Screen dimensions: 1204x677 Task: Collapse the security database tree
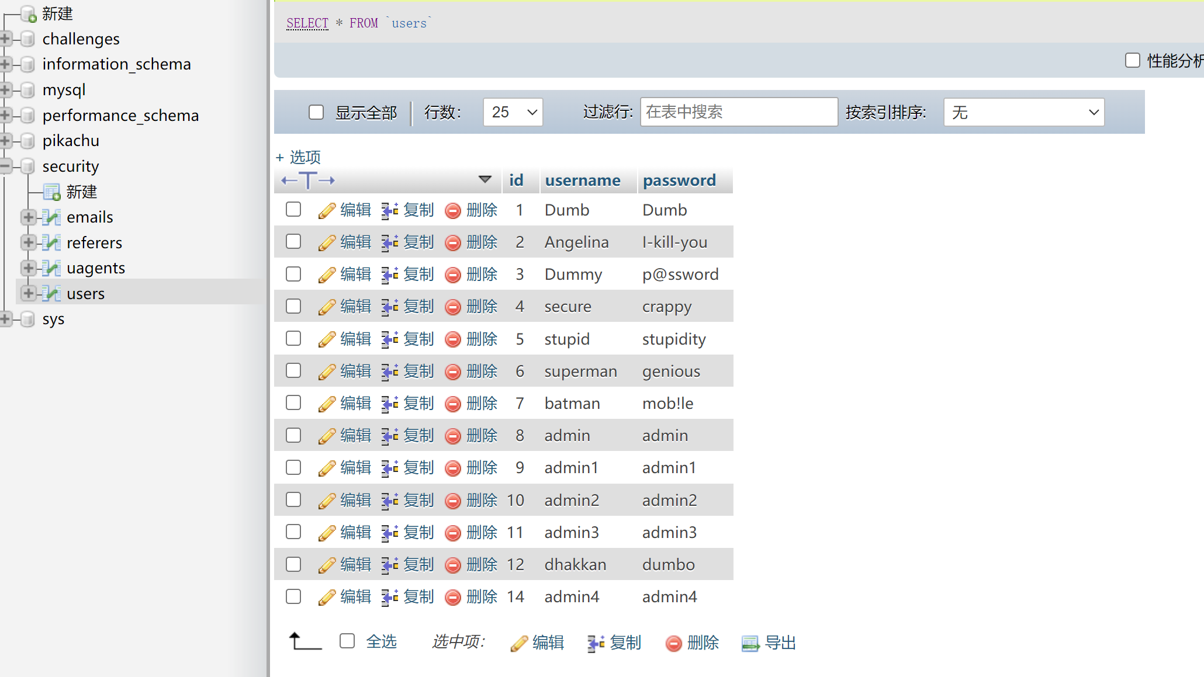click(6, 166)
